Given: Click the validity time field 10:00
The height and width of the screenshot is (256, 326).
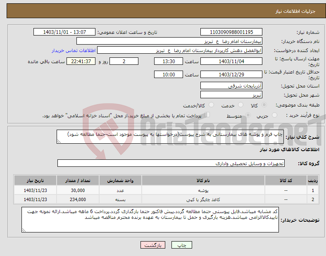Looking at the screenshot, I should [x=169, y=74].
